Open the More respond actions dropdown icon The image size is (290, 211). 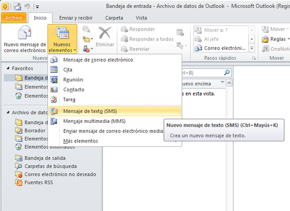(x=182, y=45)
